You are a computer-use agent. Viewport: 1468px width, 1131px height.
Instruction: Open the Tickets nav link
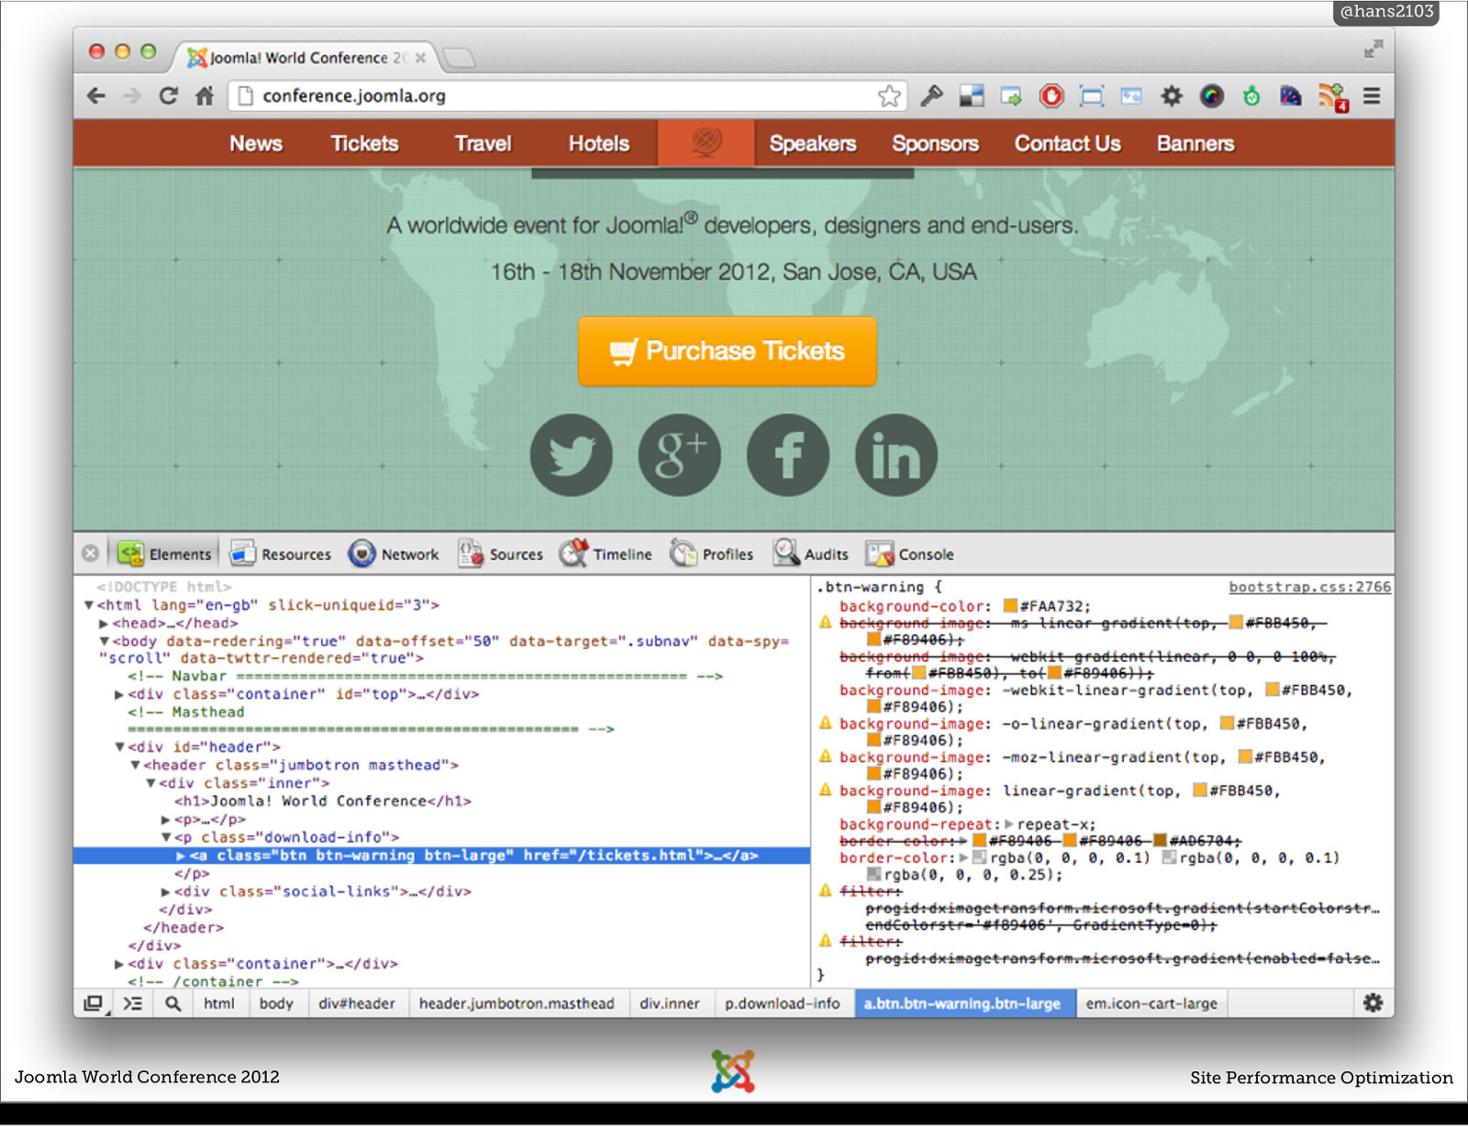pyautogui.click(x=364, y=143)
